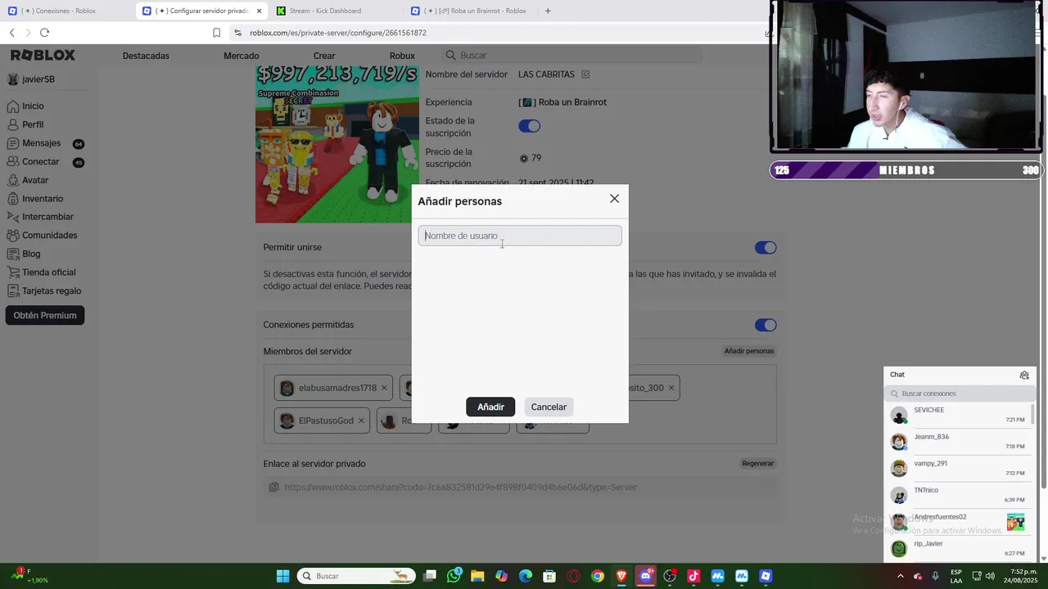
Task: Close the Configurar servidor privado tab
Action: [x=260, y=11]
